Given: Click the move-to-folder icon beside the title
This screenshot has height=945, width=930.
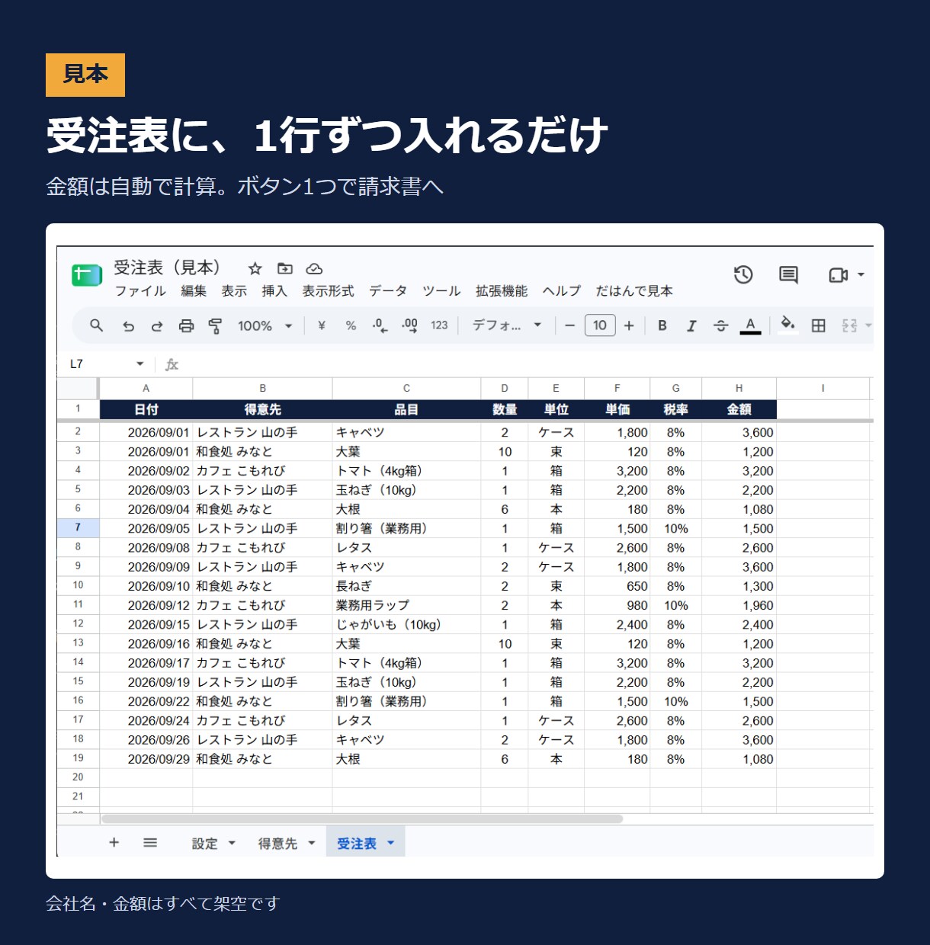Looking at the screenshot, I should click(284, 268).
